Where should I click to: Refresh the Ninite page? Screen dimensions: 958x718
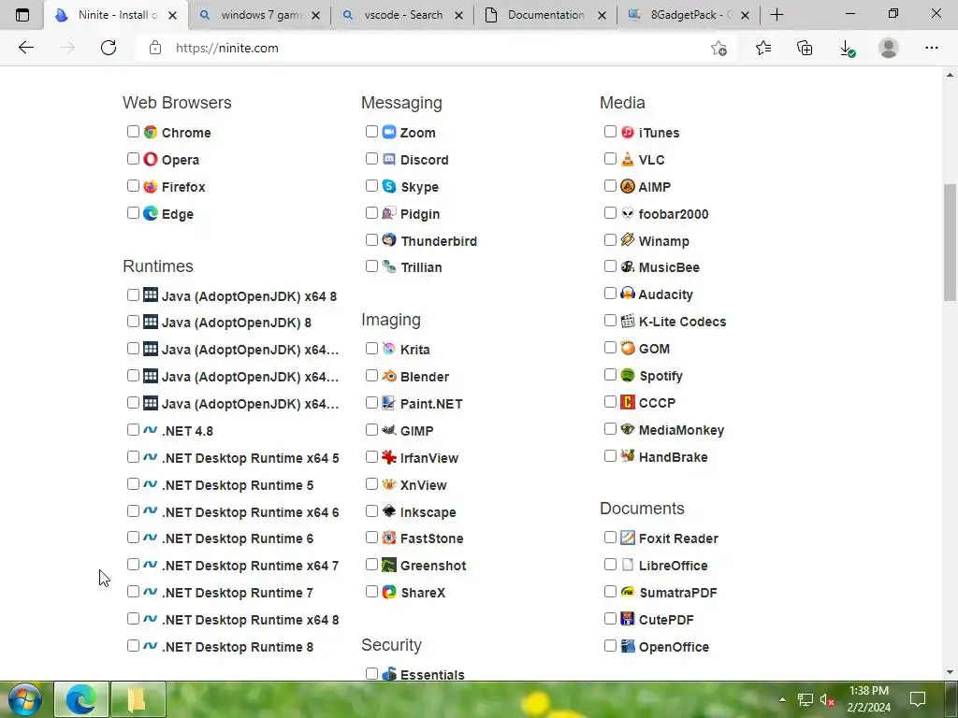pos(109,48)
